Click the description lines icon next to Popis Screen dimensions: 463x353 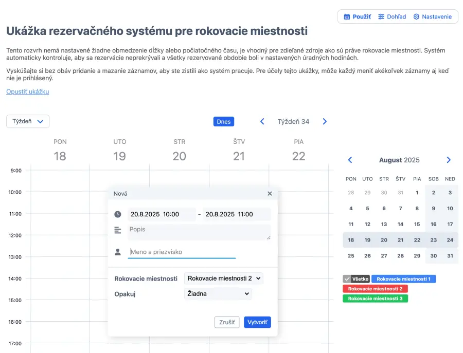click(x=118, y=230)
